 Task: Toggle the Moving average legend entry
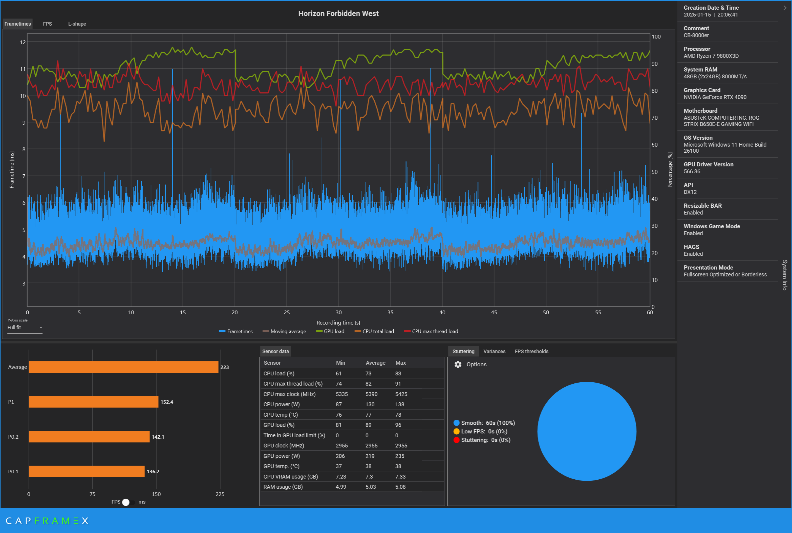[284, 331]
